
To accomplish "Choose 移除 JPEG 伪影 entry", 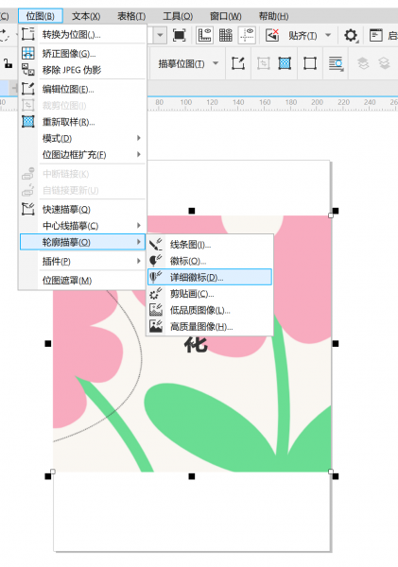I will [82, 70].
